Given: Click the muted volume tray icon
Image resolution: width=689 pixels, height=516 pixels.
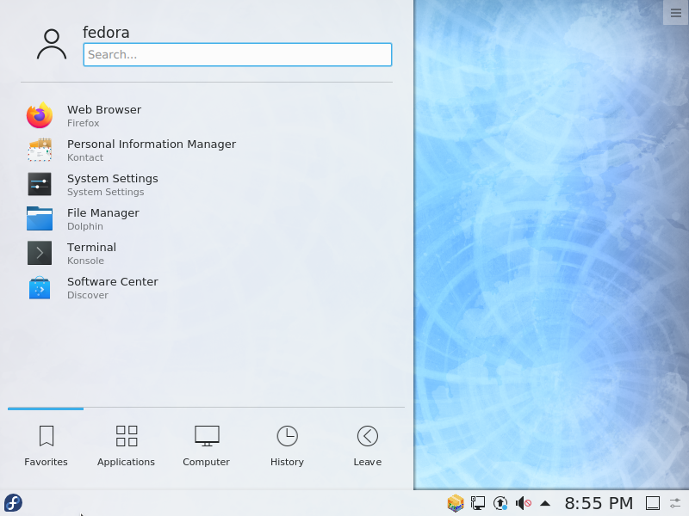Looking at the screenshot, I should [x=523, y=503].
